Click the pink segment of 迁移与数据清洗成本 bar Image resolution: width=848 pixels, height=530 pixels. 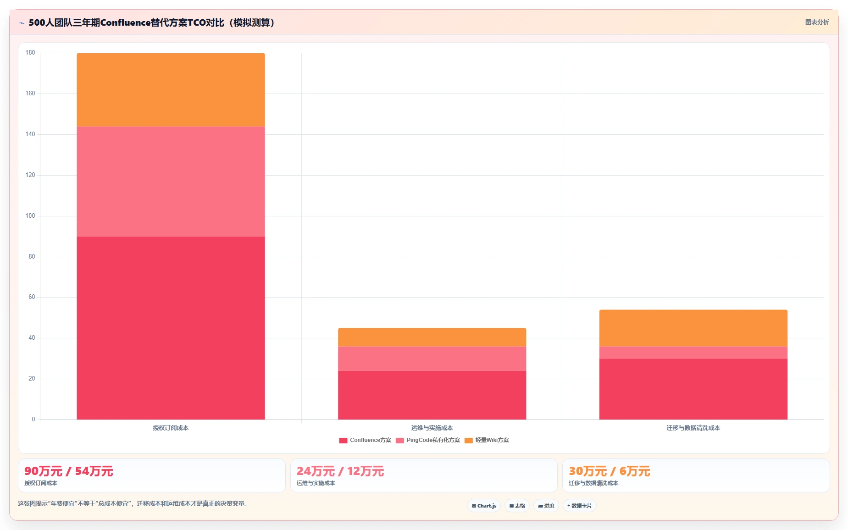693,353
